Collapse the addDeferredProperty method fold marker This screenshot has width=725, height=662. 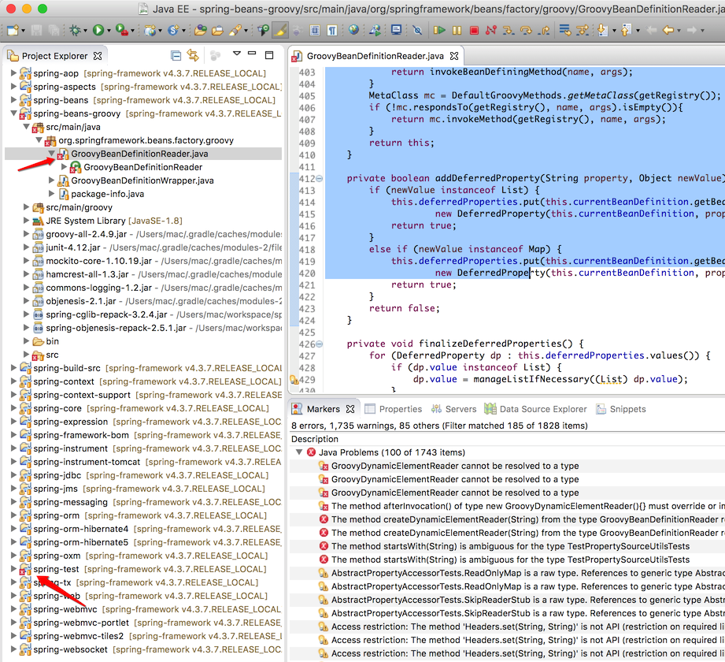click(319, 178)
